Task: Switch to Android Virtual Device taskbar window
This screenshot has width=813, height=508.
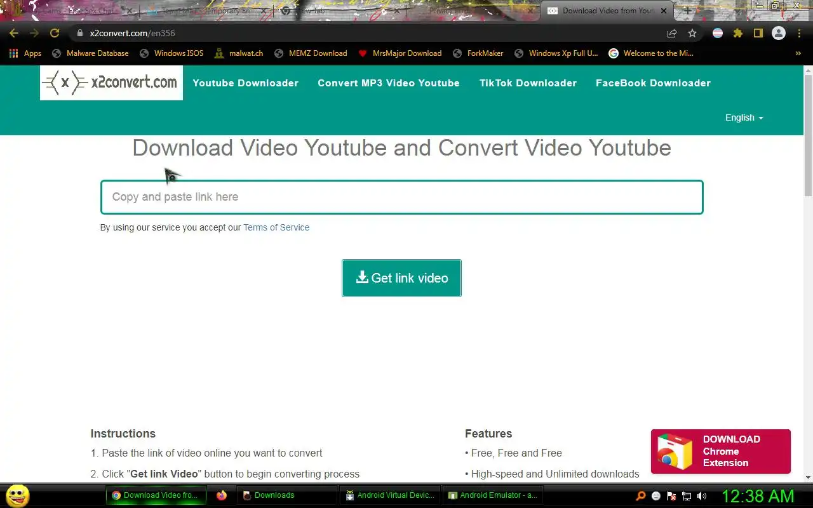Action: click(x=390, y=495)
